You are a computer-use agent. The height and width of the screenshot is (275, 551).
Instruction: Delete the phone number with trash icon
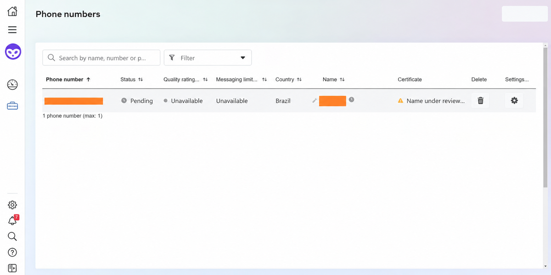[480, 100]
